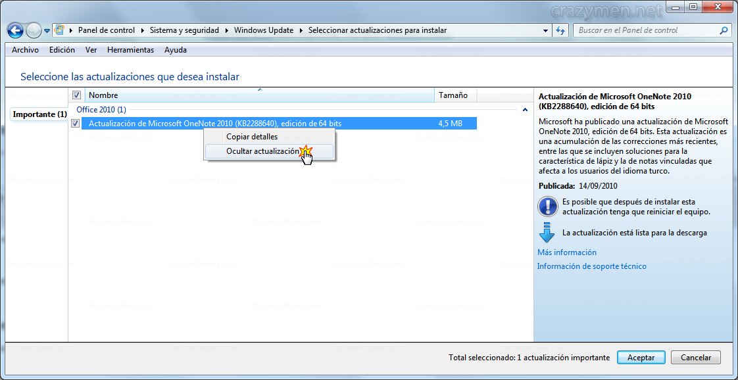738x380 pixels.
Task: Click the '4,5 MB' size cell
Action: pyautogui.click(x=450, y=123)
